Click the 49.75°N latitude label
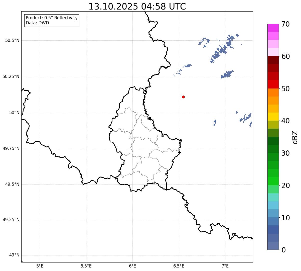 point(11,148)
